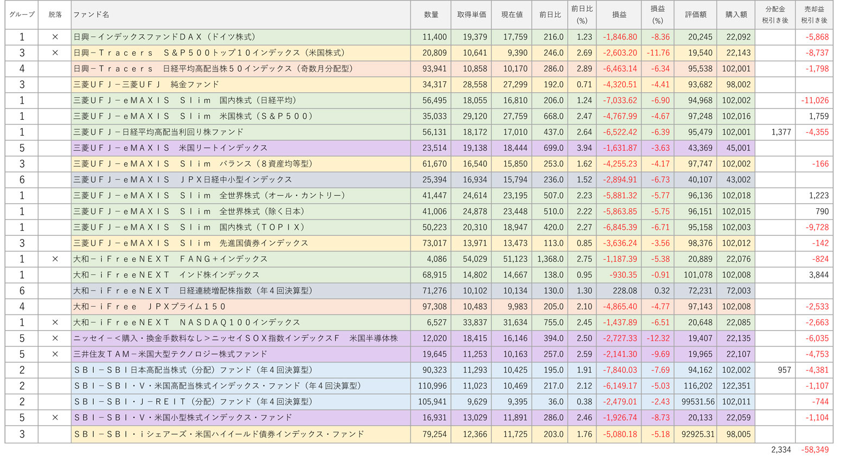Click distribution value 957
Screen dimensions: 841x457
784,370
